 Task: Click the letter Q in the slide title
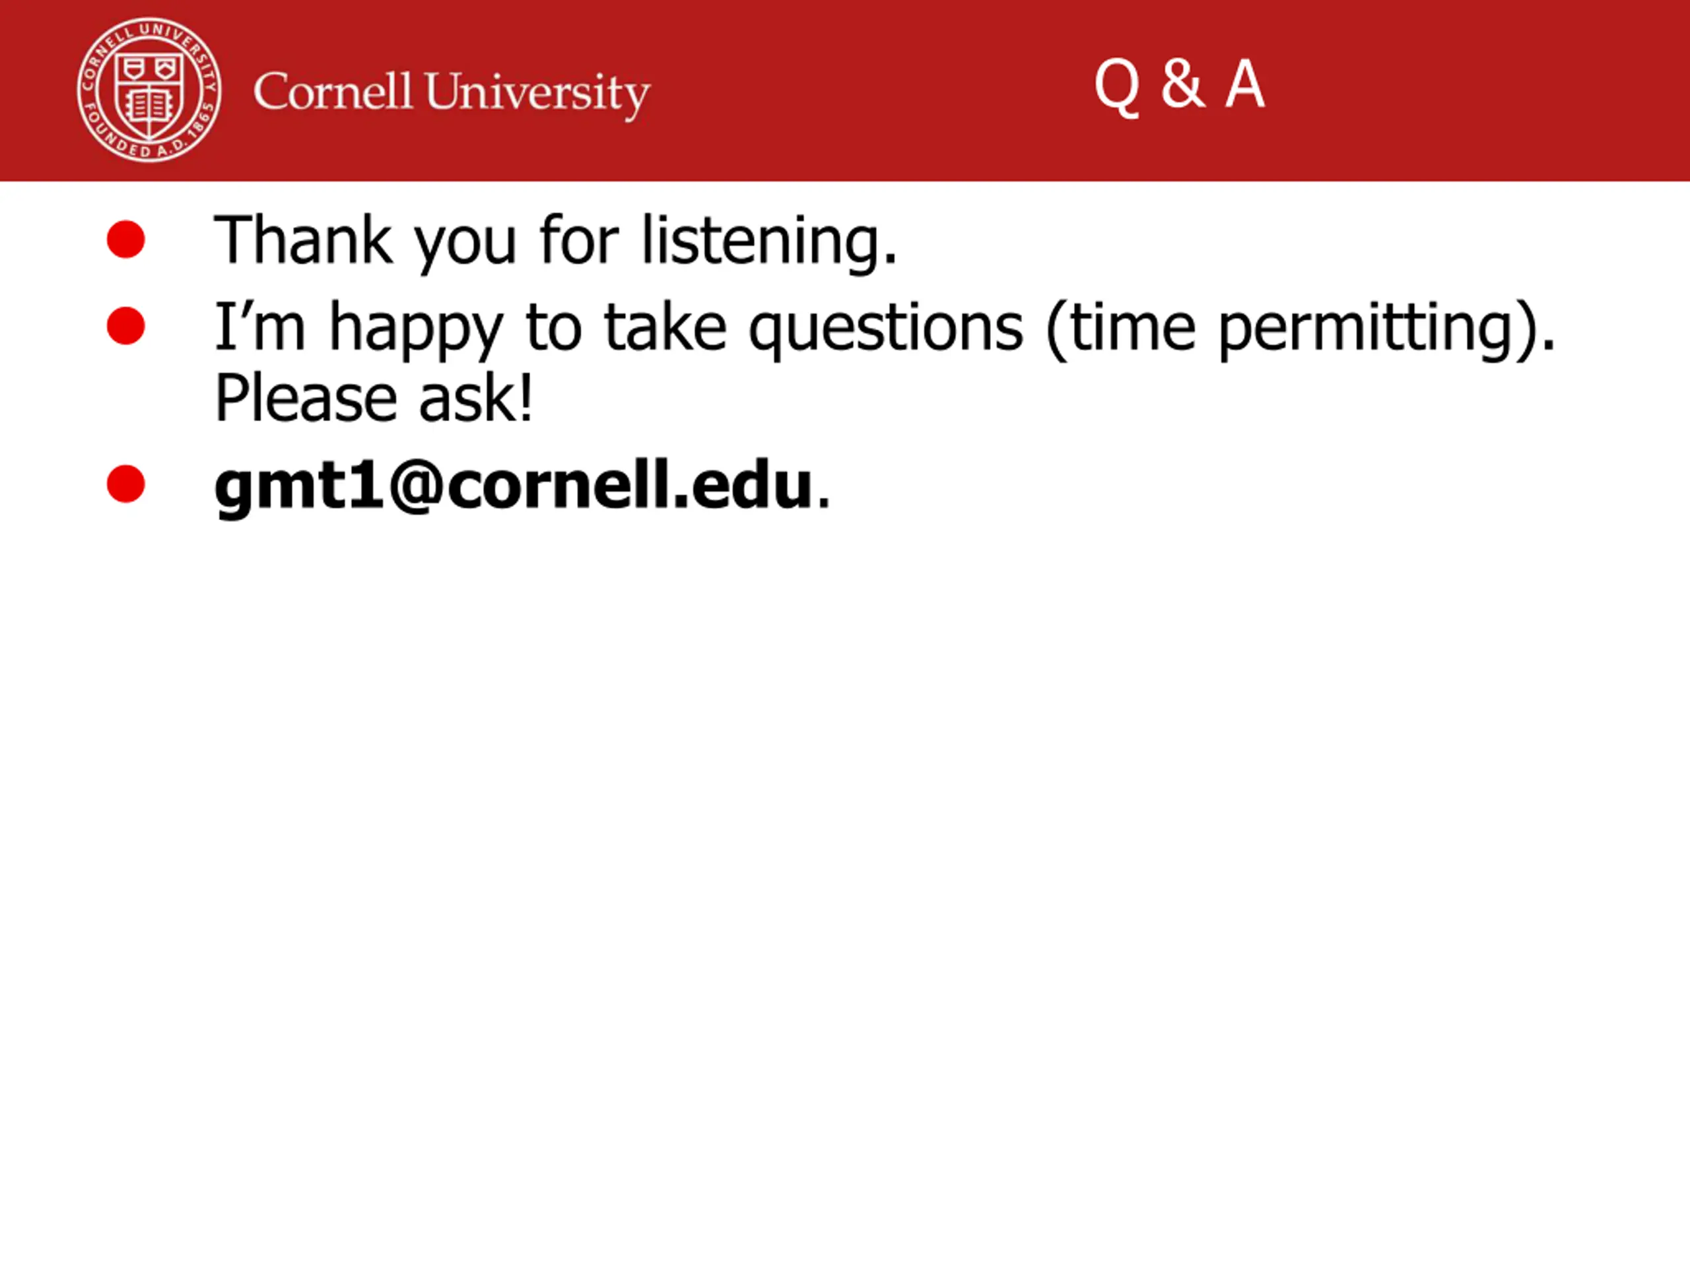(1117, 87)
